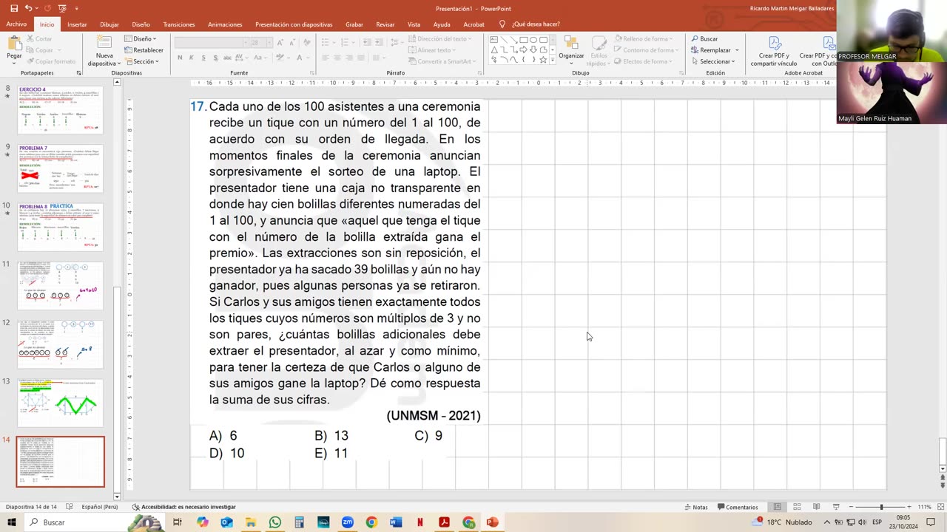
Task: Click zoom percentage 111% value
Action: click(924, 507)
